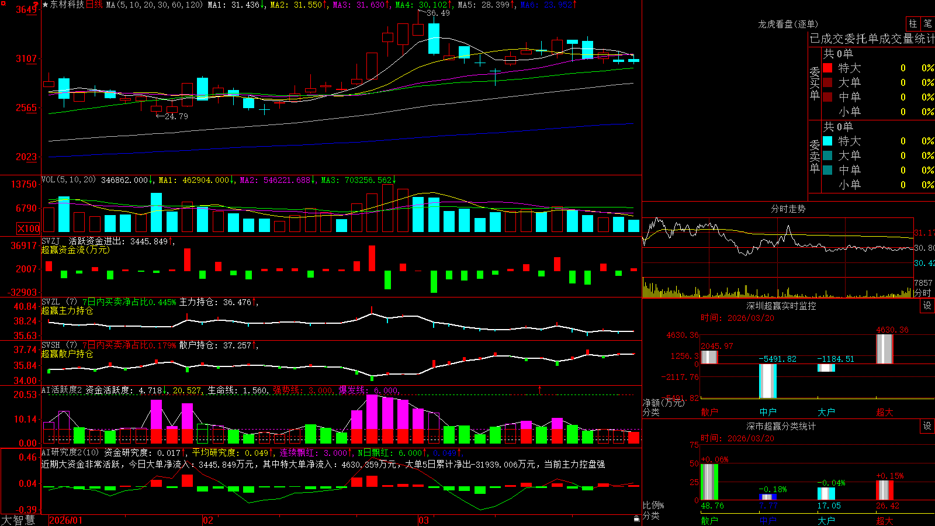This screenshot has width=935, height=526.
Task: Click the 36.49 high price annotation
Action: click(438, 13)
